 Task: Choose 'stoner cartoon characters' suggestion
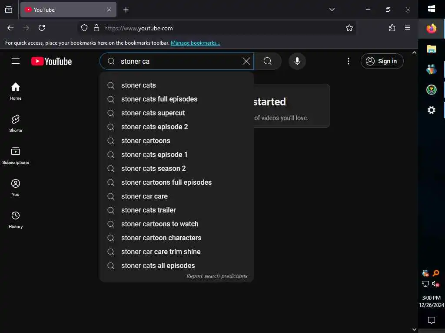(x=176, y=238)
